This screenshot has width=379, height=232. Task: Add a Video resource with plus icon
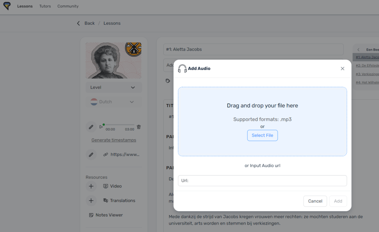click(91, 186)
